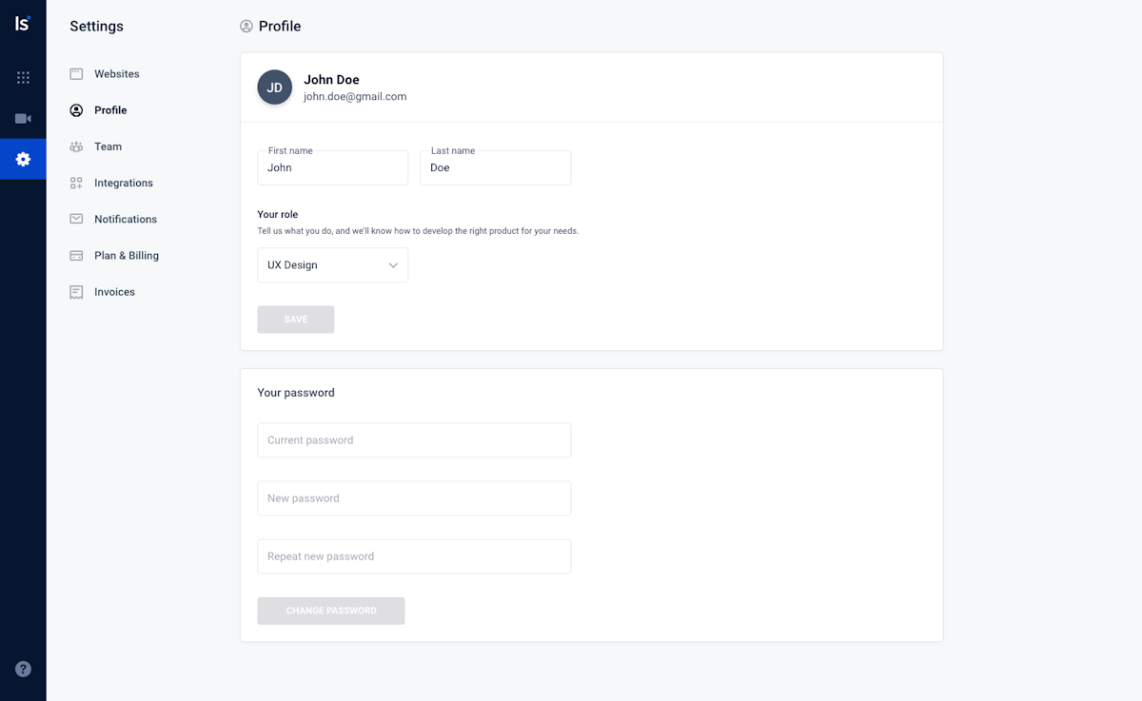Viewport: 1142px width, 701px height.
Task: Click the Current password field
Action: (414, 440)
